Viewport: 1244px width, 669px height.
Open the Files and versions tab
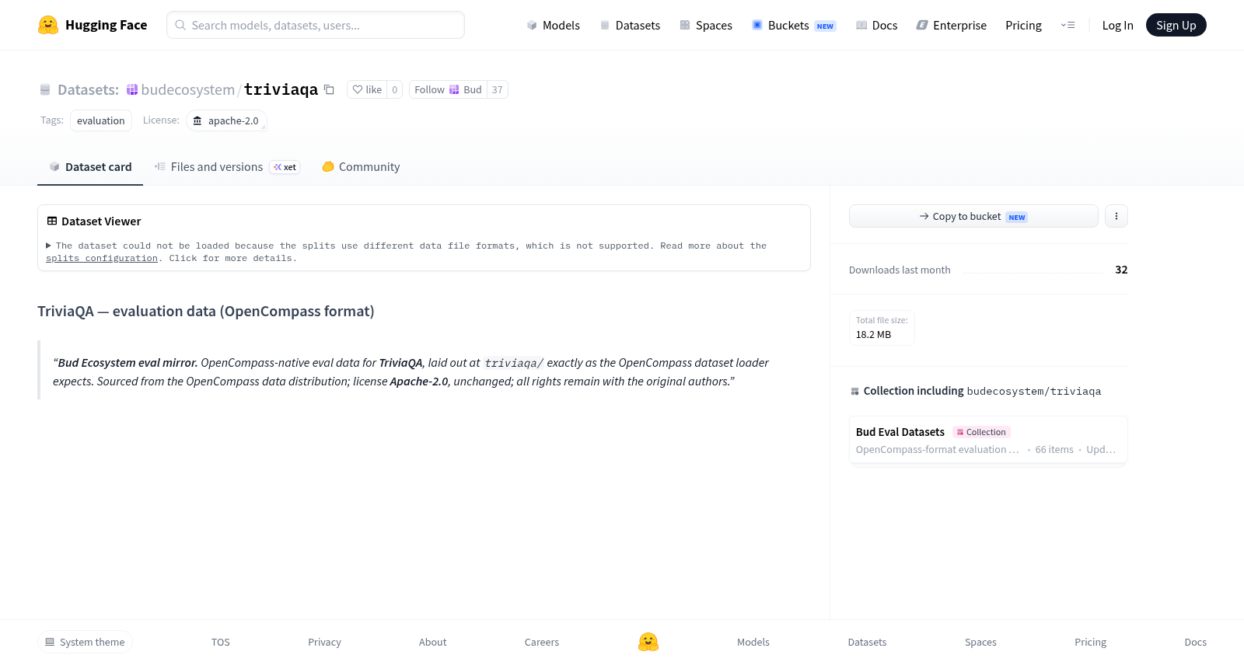[x=227, y=167]
